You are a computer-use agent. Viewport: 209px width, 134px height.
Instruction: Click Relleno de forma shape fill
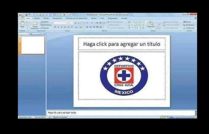pos(171,22)
